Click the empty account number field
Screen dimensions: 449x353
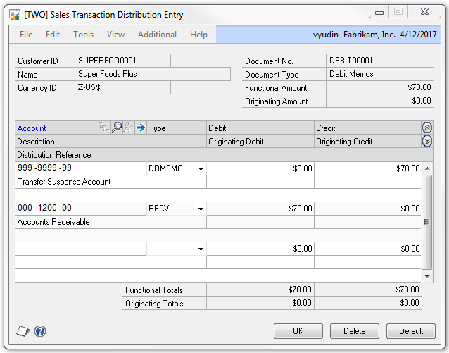coord(80,249)
